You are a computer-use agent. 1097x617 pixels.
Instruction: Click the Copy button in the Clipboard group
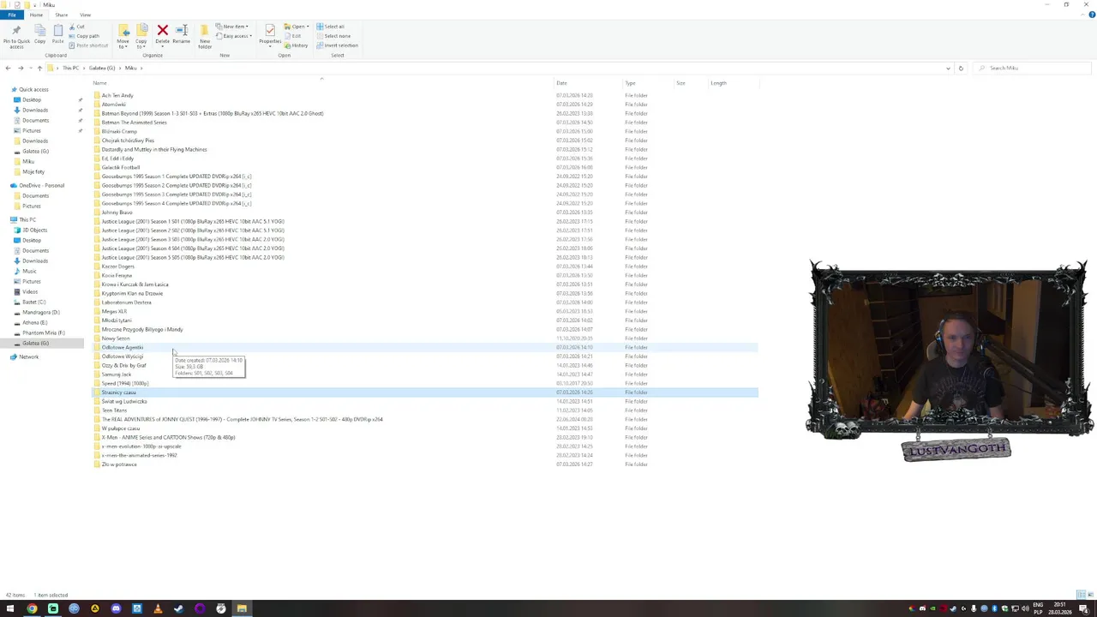click(39, 34)
